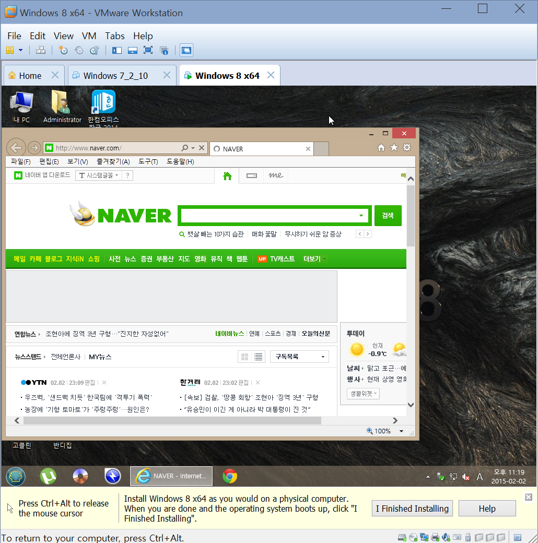Open the 메일 link in Naver menu
The width and height of the screenshot is (538, 543).
coord(19,259)
